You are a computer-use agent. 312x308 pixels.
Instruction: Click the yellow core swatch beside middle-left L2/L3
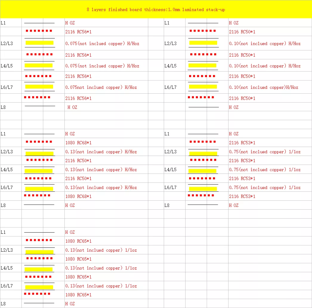39,153
